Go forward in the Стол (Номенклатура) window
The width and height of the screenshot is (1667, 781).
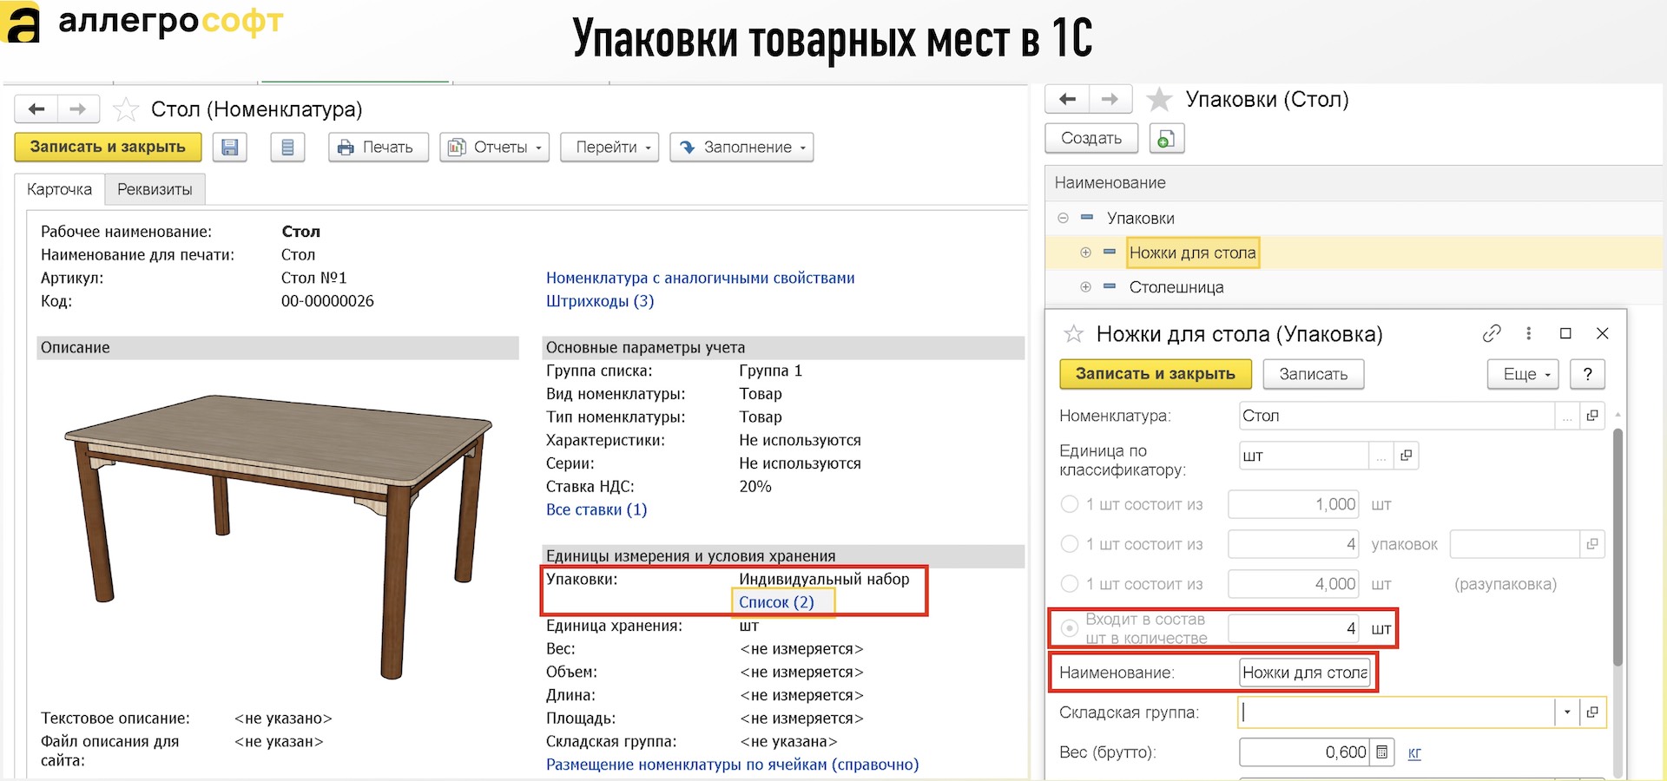coord(78,109)
